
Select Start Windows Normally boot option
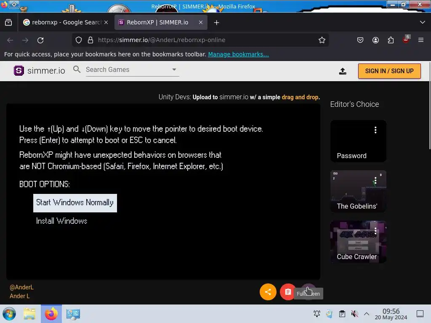point(75,203)
